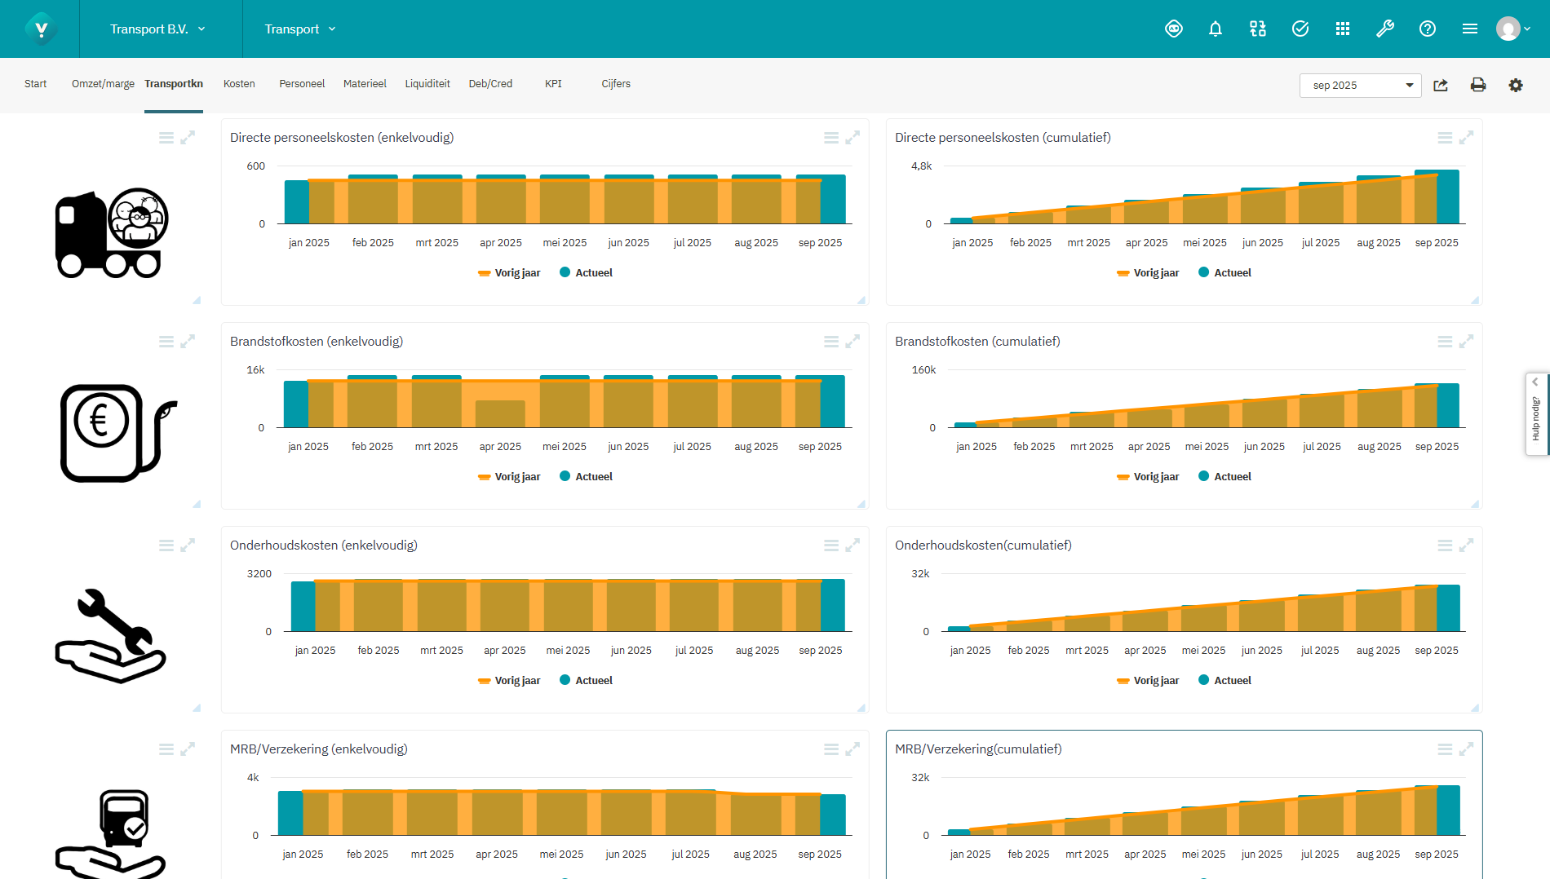Click the wrench tools icon in header
Viewport: 1550px width, 879px height.
[x=1384, y=29]
